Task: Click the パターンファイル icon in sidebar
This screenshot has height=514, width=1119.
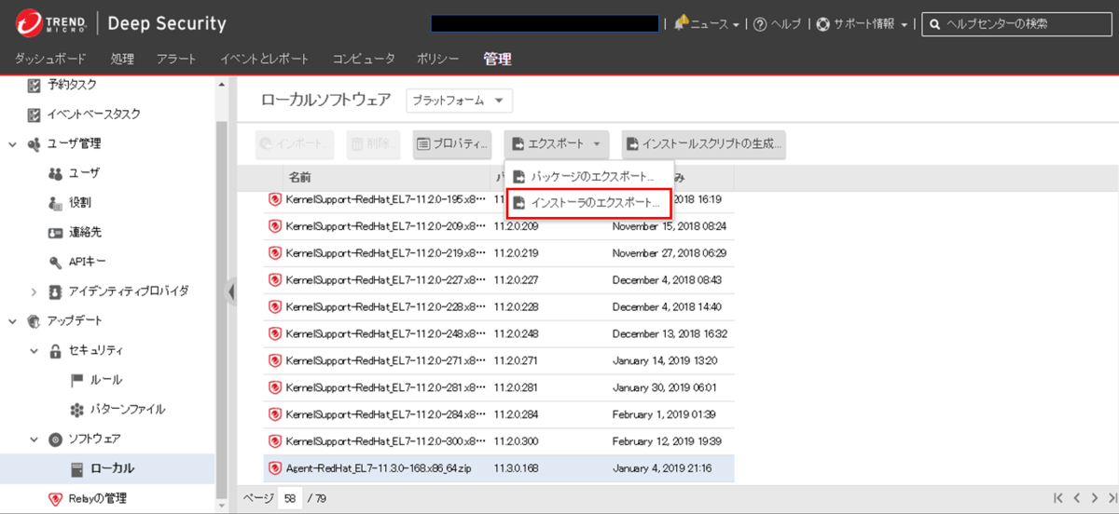Action: click(x=77, y=410)
